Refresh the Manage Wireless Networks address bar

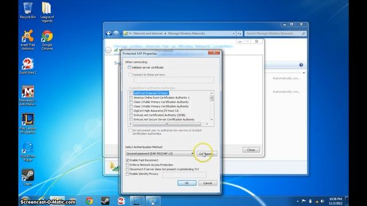click(239, 34)
